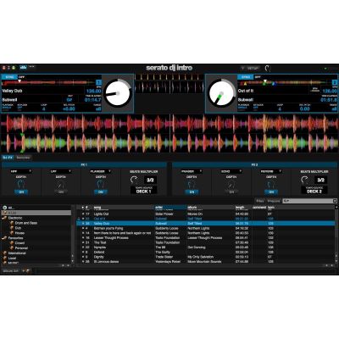The width and height of the screenshot is (339, 339).
Task: Open the Flanger effect dropdown
Action: pyautogui.click(x=100, y=171)
